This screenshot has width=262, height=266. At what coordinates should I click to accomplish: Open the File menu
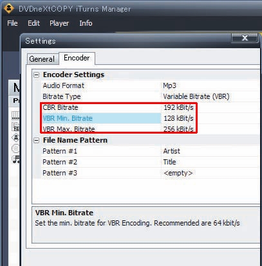click(12, 23)
